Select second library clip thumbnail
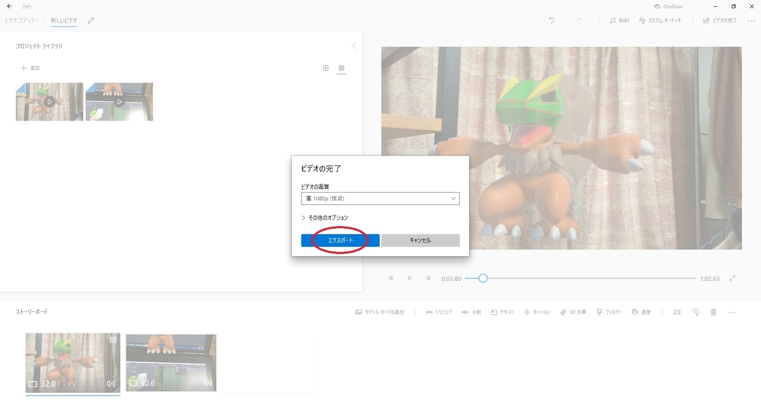 (119, 101)
